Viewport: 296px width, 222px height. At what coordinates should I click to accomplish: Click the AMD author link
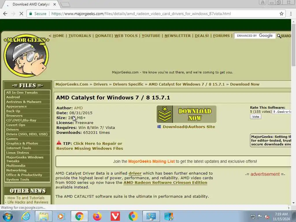(78, 108)
